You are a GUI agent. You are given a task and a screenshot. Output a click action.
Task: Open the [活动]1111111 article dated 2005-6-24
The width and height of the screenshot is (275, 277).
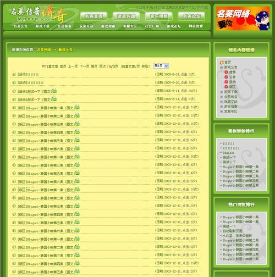28,74
